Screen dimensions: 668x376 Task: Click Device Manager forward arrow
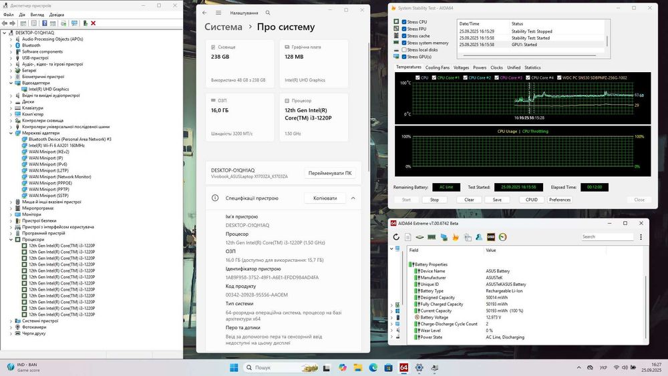13,23
